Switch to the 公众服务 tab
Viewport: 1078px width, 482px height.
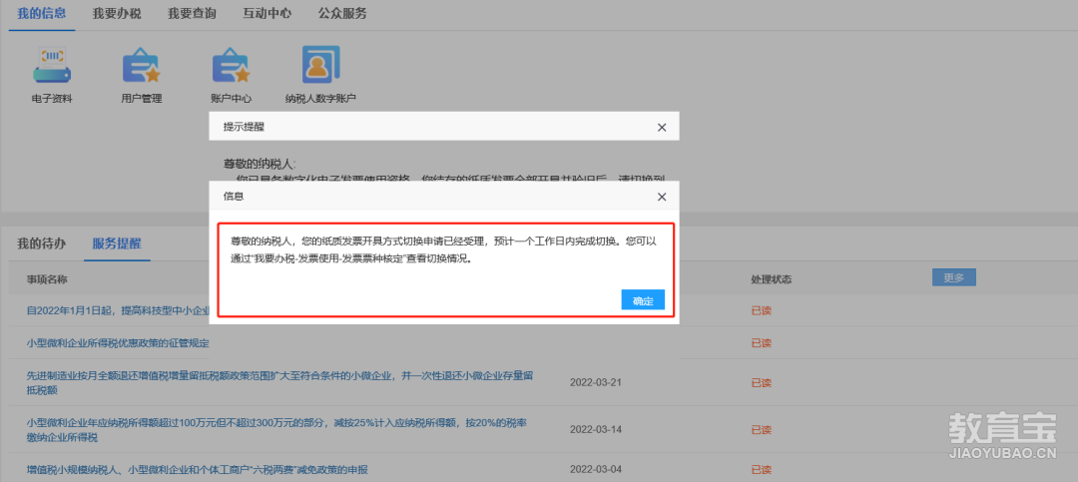[x=342, y=14]
